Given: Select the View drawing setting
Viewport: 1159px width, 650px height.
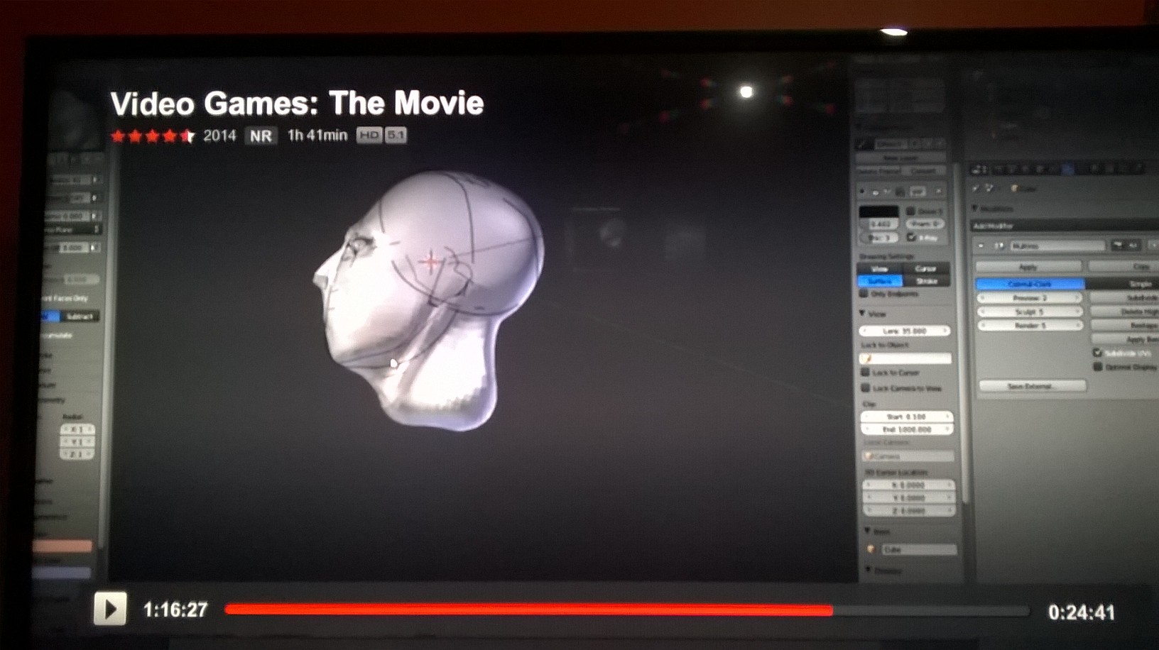Looking at the screenshot, I should pos(880,268).
